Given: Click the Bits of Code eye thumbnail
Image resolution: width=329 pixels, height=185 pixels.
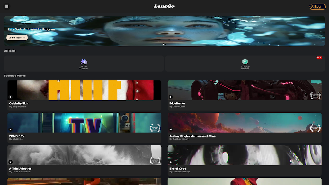Looking at the screenshot, I should [x=244, y=155].
